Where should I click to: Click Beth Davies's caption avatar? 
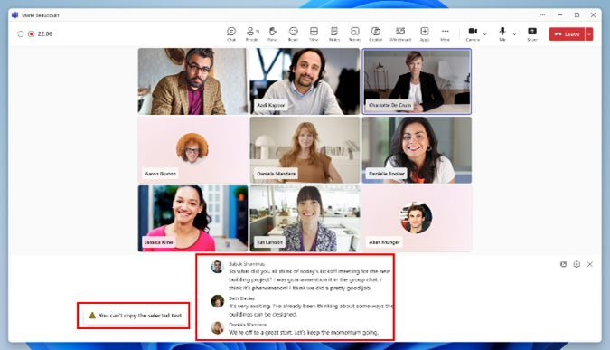click(217, 301)
